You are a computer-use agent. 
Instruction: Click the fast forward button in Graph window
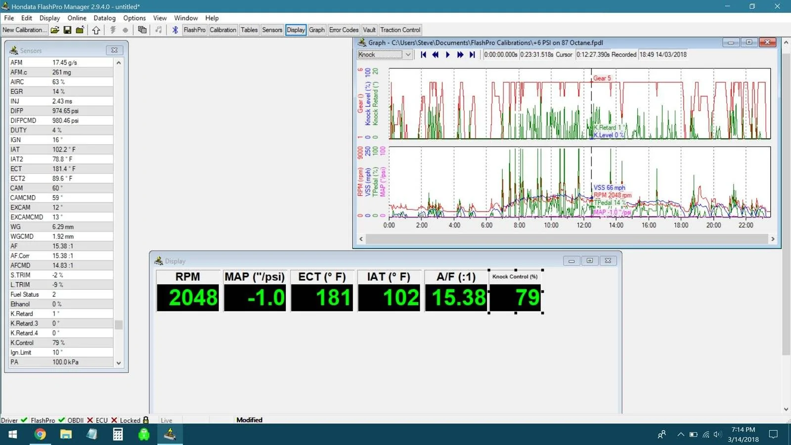coord(460,55)
